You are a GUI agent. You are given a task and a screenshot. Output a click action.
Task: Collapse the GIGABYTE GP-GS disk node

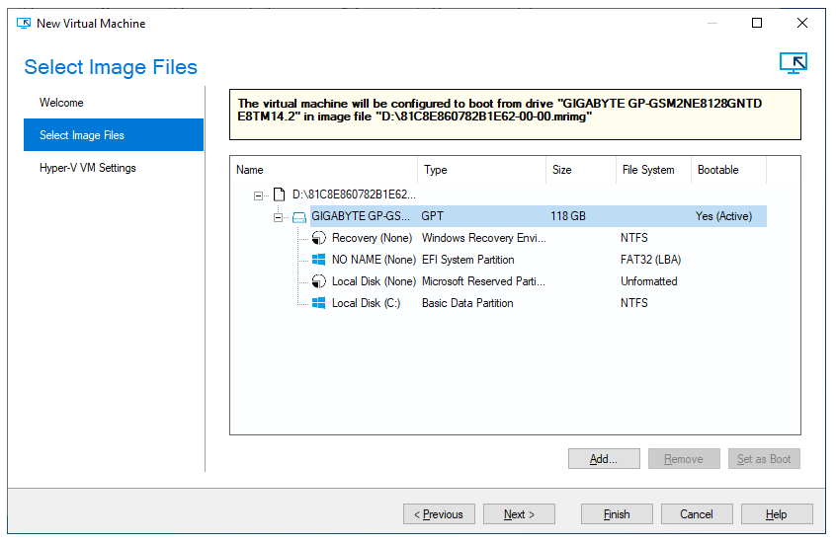tap(279, 216)
